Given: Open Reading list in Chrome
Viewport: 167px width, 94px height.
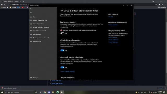Looking at the screenshot, I should pos(162,7).
